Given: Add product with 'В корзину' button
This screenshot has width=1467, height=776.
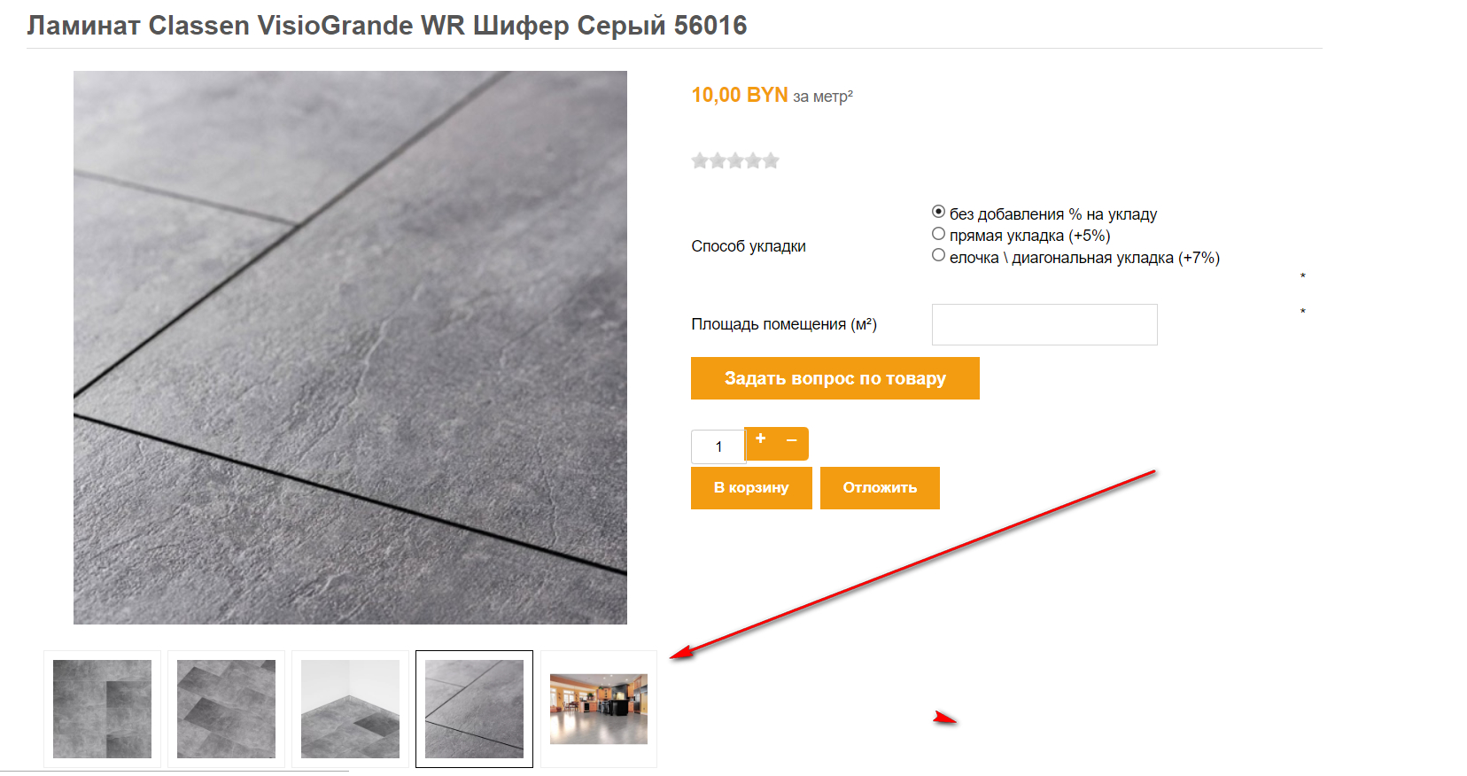Looking at the screenshot, I should tap(751, 488).
